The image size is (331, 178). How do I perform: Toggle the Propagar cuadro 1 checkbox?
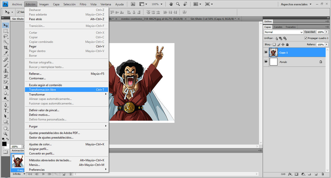tap(306, 38)
